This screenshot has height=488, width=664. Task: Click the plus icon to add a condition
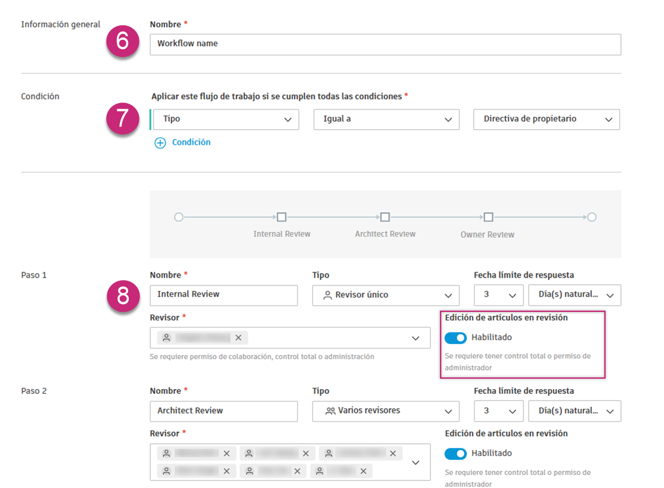click(160, 142)
